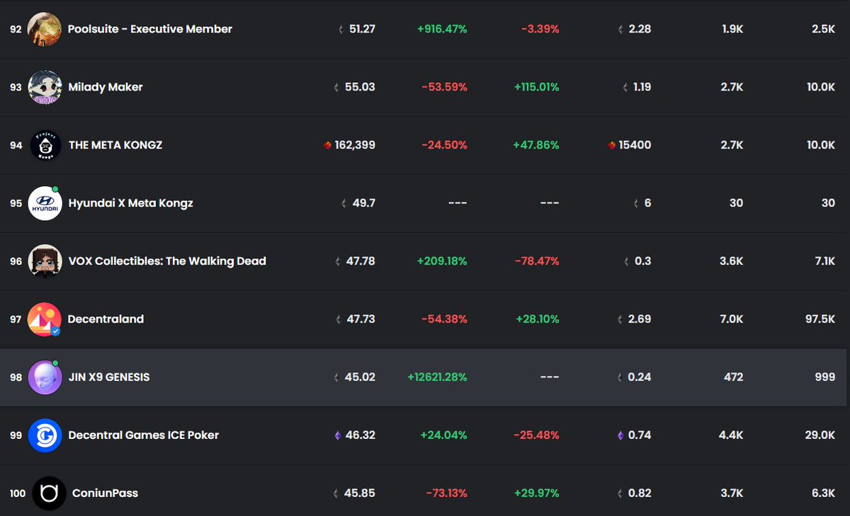
Task: Click the Hyundai X Meta Kongz logo
Action: pos(45,203)
